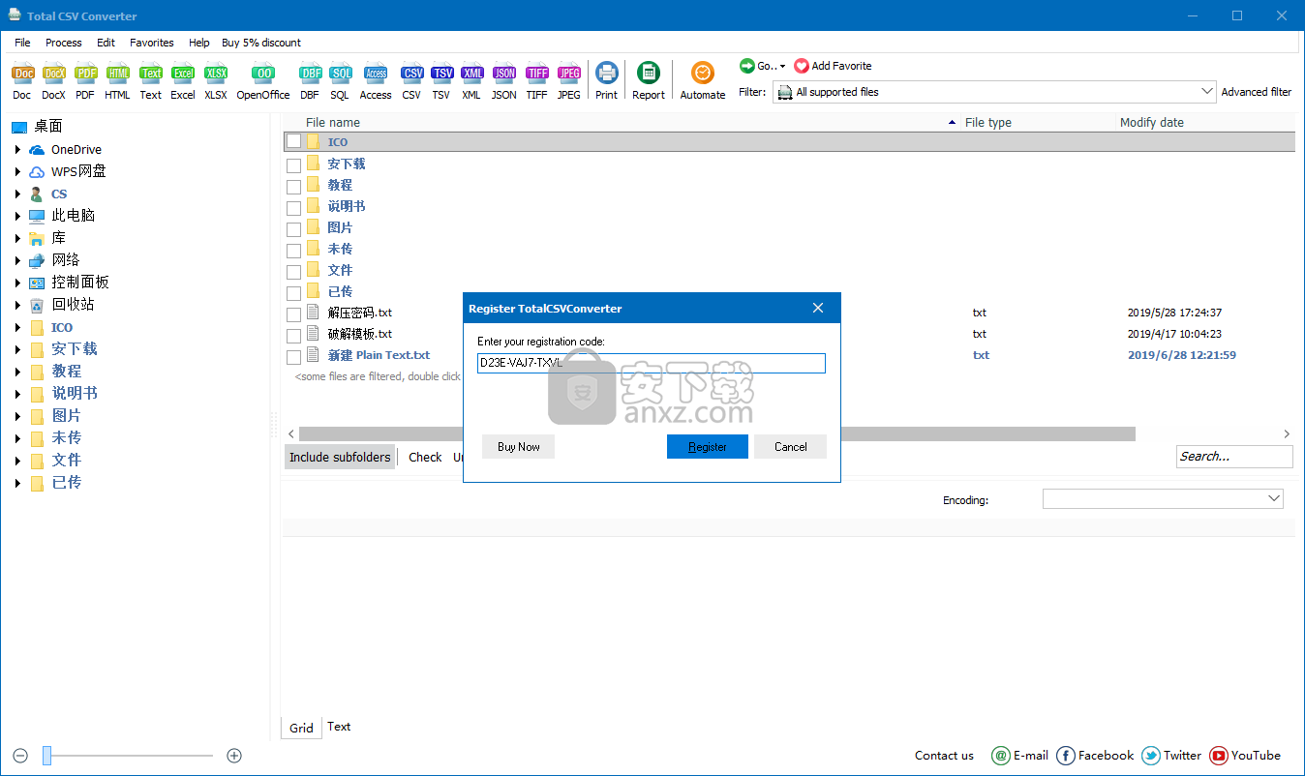The width and height of the screenshot is (1305, 776).
Task: Click Cancel in the registration dialog
Action: [790, 446]
